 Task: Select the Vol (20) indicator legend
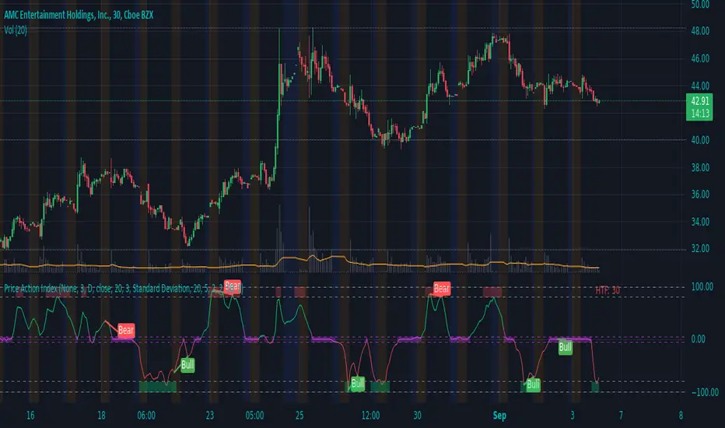point(16,30)
